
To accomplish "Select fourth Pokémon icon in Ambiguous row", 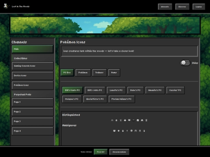I will tap(127, 131).
